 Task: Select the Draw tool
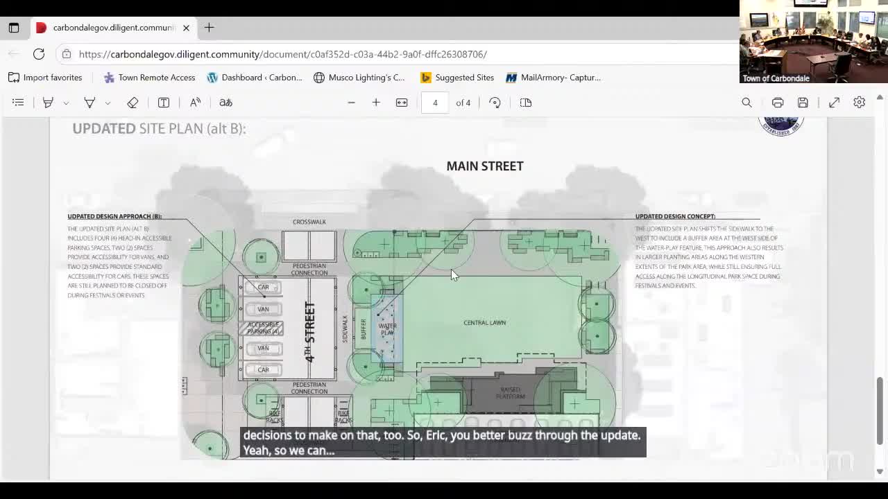[x=89, y=103]
